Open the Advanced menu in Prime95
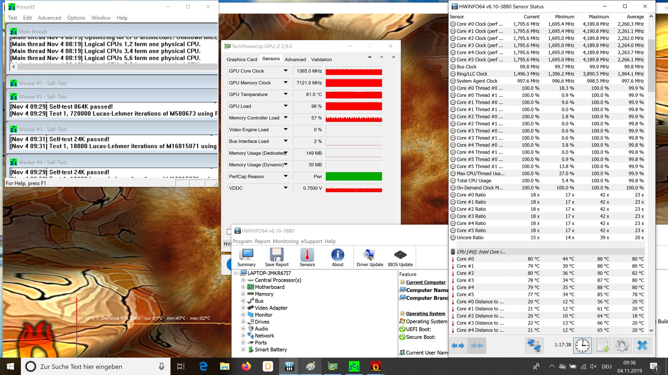The height and width of the screenshot is (375, 668). click(49, 18)
